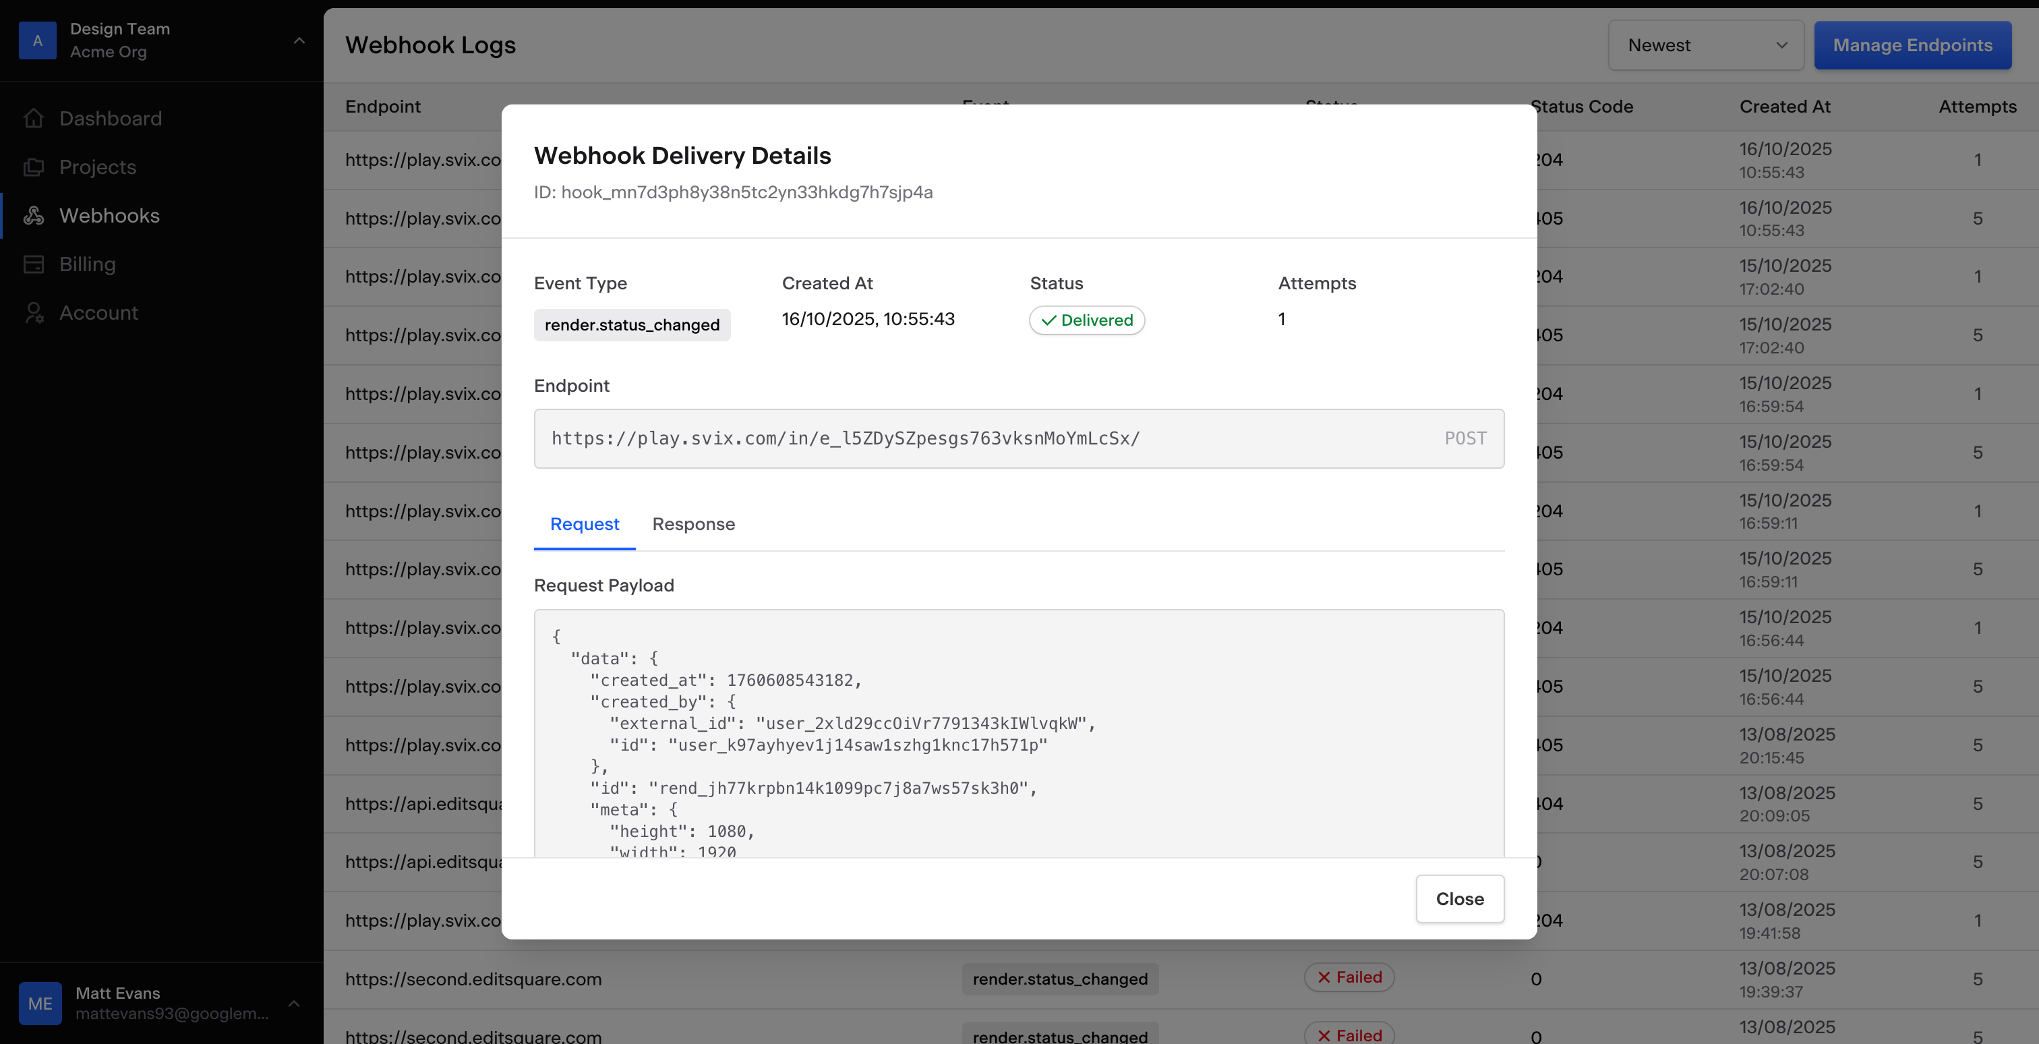The image size is (2039, 1044).
Task: Click the Webhook Logs page title
Action: 430,45
